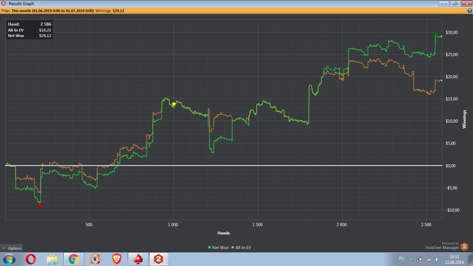Click the This month filter date text

[x=53, y=11]
